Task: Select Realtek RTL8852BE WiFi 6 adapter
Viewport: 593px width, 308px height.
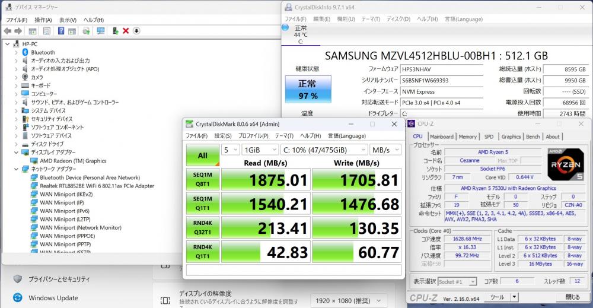Action: (97, 186)
